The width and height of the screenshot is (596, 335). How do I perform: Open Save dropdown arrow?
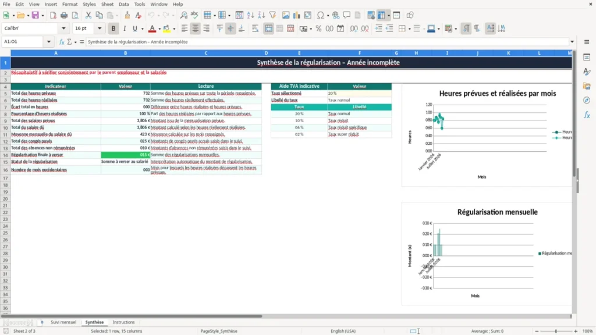42,16
